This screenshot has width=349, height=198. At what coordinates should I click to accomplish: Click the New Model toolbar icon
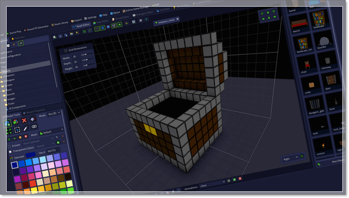(55, 37)
